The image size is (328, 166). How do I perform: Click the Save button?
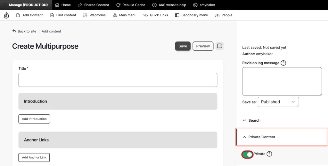coord(183,46)
